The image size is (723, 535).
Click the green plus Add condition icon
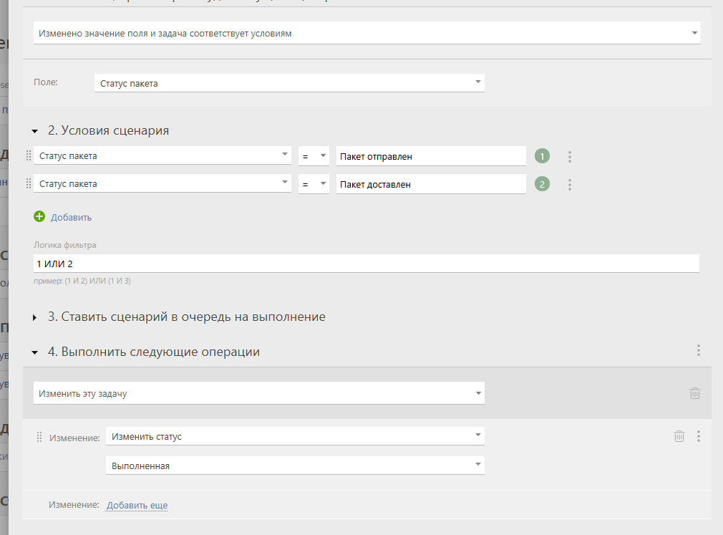(39, 216)
